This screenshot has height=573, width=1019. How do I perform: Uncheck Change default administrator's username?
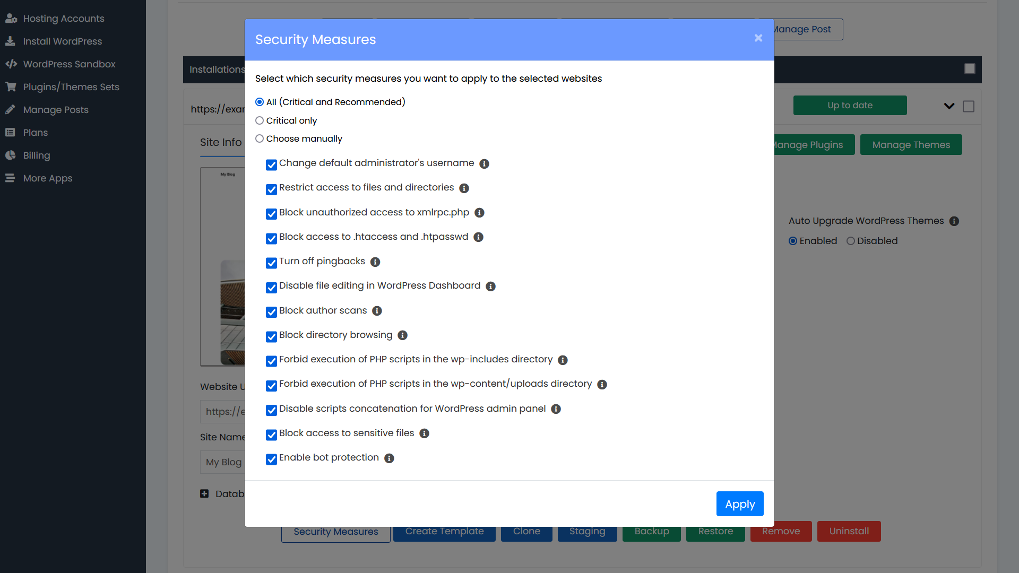tap(271, 165)
